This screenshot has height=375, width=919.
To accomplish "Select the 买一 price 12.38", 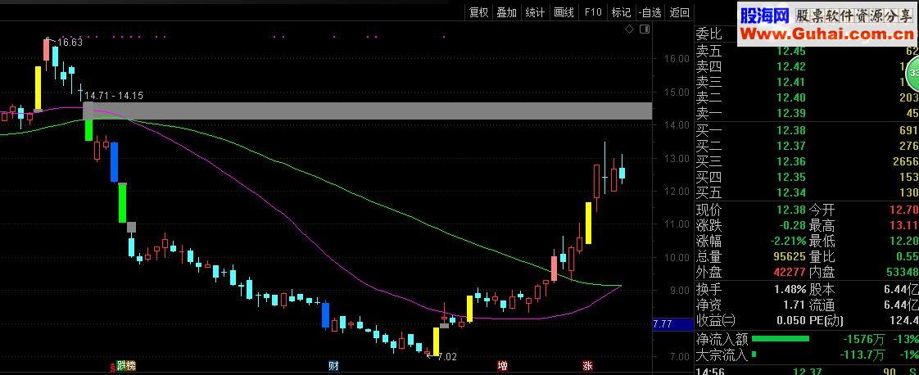I will pyautogui.click(x=791, y=130).
